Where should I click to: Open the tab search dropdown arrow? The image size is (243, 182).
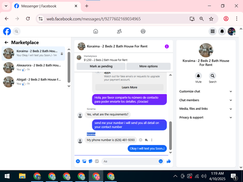click(x=6, y=6)
